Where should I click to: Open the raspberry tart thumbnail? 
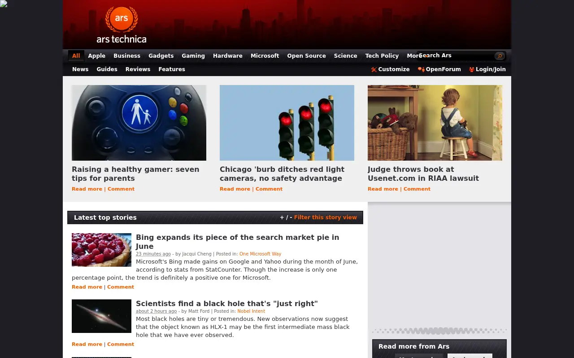(101, 250)
